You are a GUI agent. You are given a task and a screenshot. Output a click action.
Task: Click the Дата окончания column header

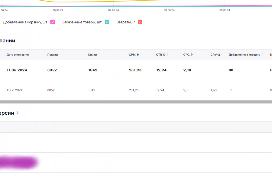pyautogui.click(x=18, y=55)
